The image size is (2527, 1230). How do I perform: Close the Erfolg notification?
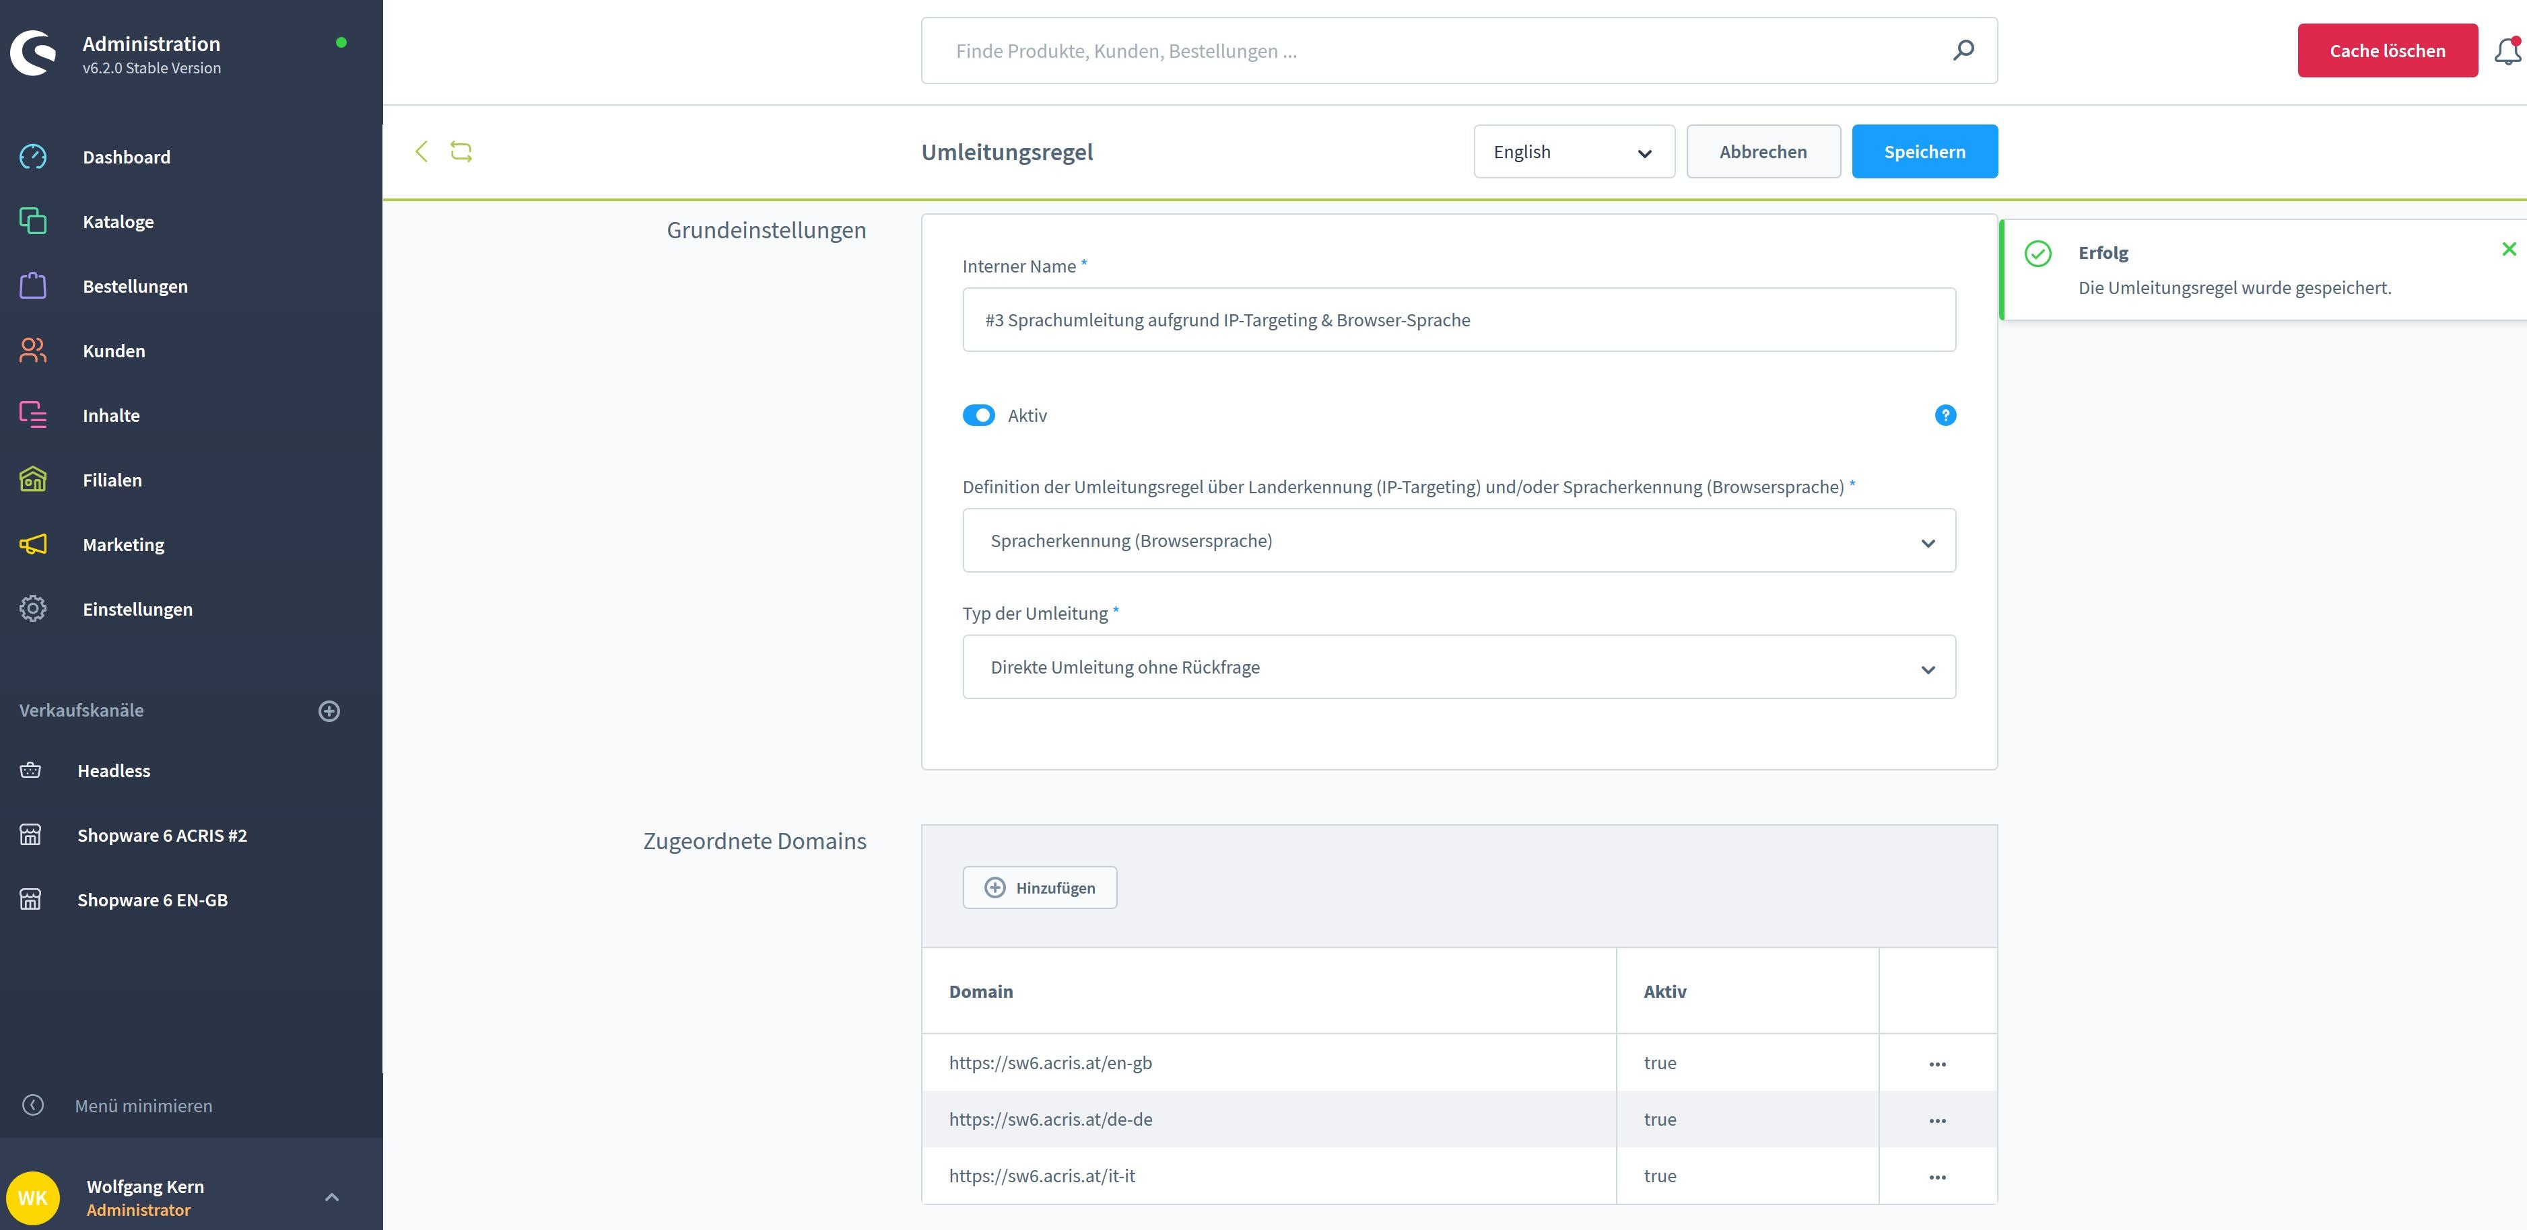pos(2508,249)
